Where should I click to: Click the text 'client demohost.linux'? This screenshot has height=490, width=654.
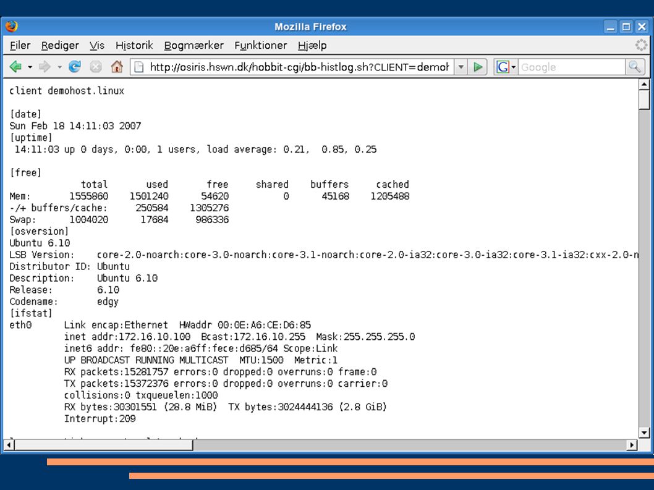pos(67,90)
